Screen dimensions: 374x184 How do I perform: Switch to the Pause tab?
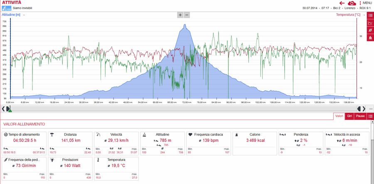click(x=360, y=116)
